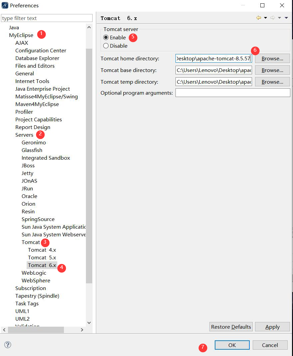Open Configuration Center preferences
Image resolution: width=293 pixels, height=356 pixels.
pyautogui.click(x=41, y=50)
